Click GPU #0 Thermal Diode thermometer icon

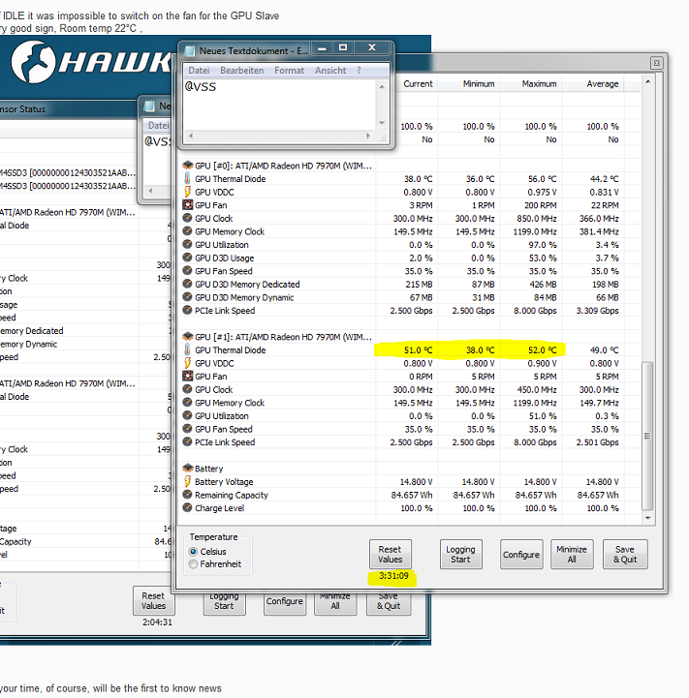188,178
